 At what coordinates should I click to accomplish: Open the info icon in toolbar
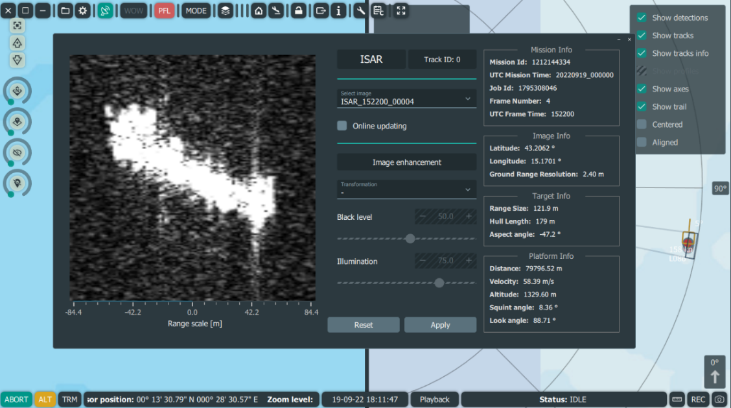pos(338,10)
